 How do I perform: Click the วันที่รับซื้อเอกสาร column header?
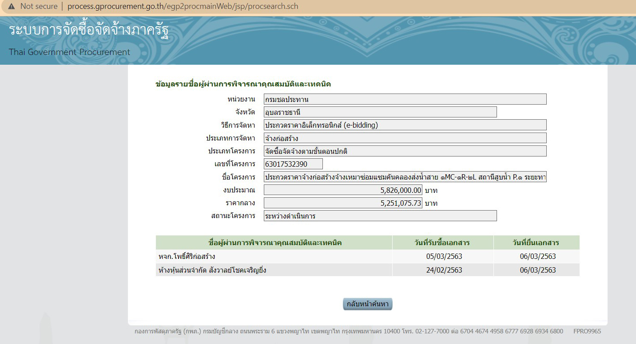[442, 242]
